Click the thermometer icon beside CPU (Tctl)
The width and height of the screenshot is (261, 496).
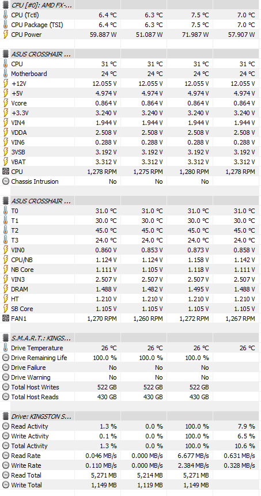click(x=5, y=15)
